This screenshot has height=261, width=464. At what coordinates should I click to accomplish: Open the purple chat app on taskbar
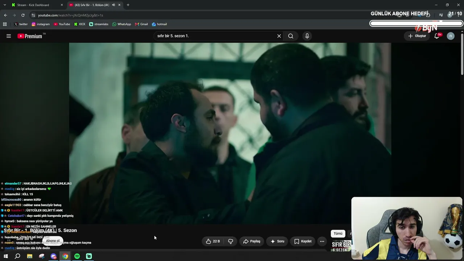[54, 256]
